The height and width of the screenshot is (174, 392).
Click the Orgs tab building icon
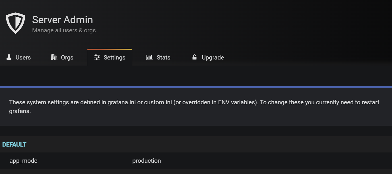coord(54,57)
